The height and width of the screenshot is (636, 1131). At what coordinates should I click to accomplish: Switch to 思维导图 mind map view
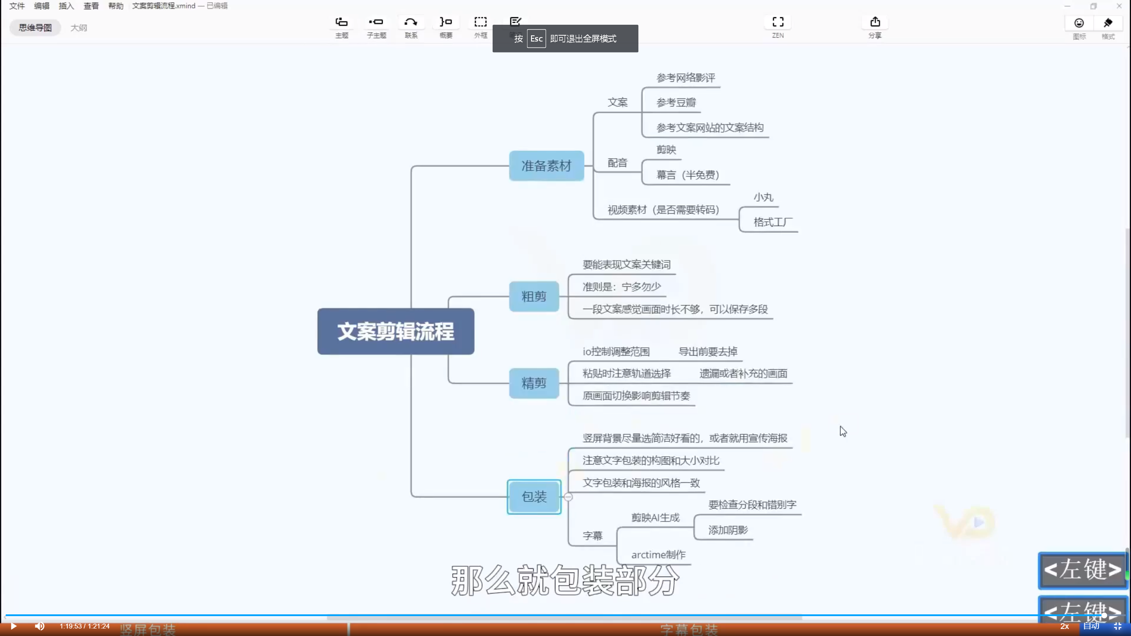click(35, 28)
